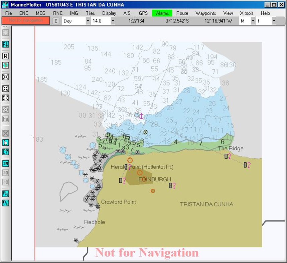Click the zR icon in the left toolbar
287x263 pixels.
5,164
